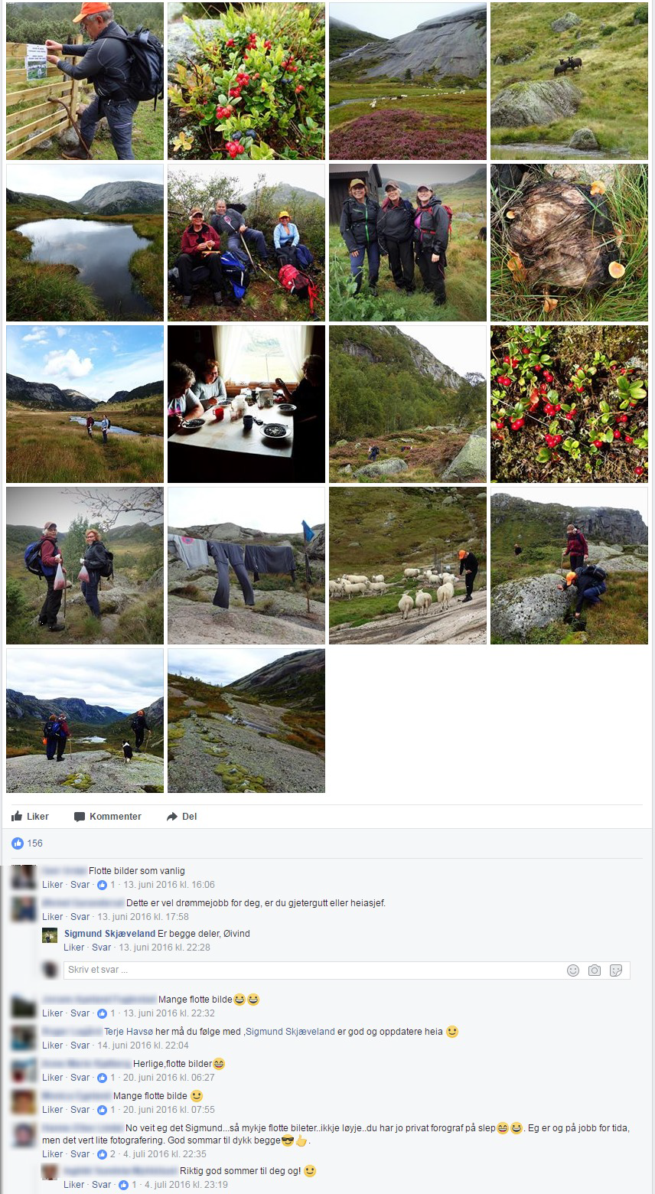This screenshot has height=1194, width=655.
Task: Like the 'Herlige, flotte bilder' comment
Action: [53, 1078]
